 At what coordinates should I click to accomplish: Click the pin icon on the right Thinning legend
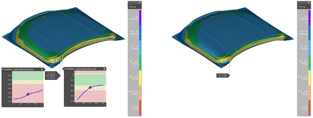309,2
